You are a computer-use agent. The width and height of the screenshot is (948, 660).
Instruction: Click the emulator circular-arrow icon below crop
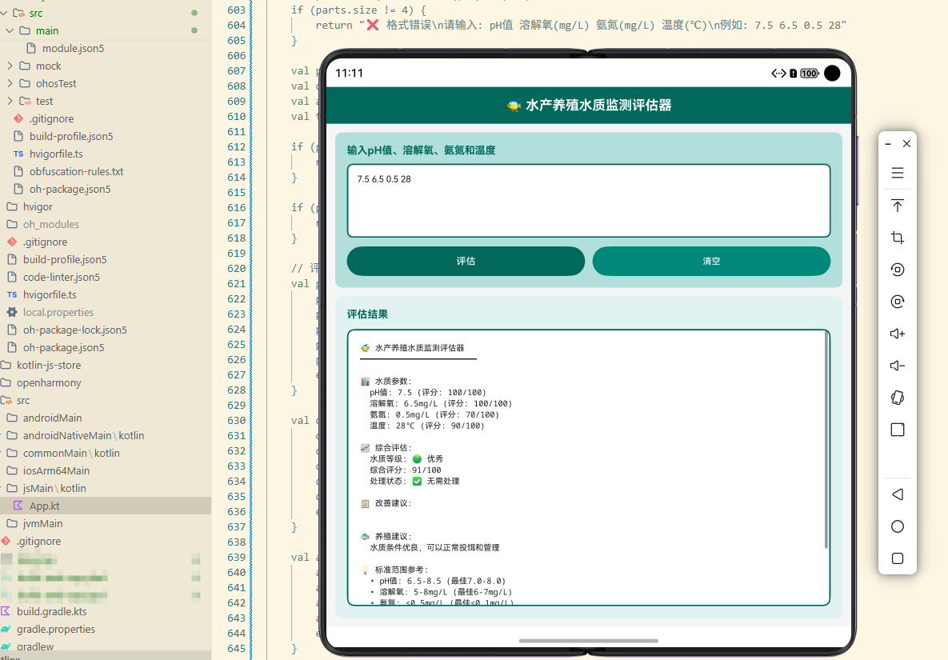tap(898, 270)
